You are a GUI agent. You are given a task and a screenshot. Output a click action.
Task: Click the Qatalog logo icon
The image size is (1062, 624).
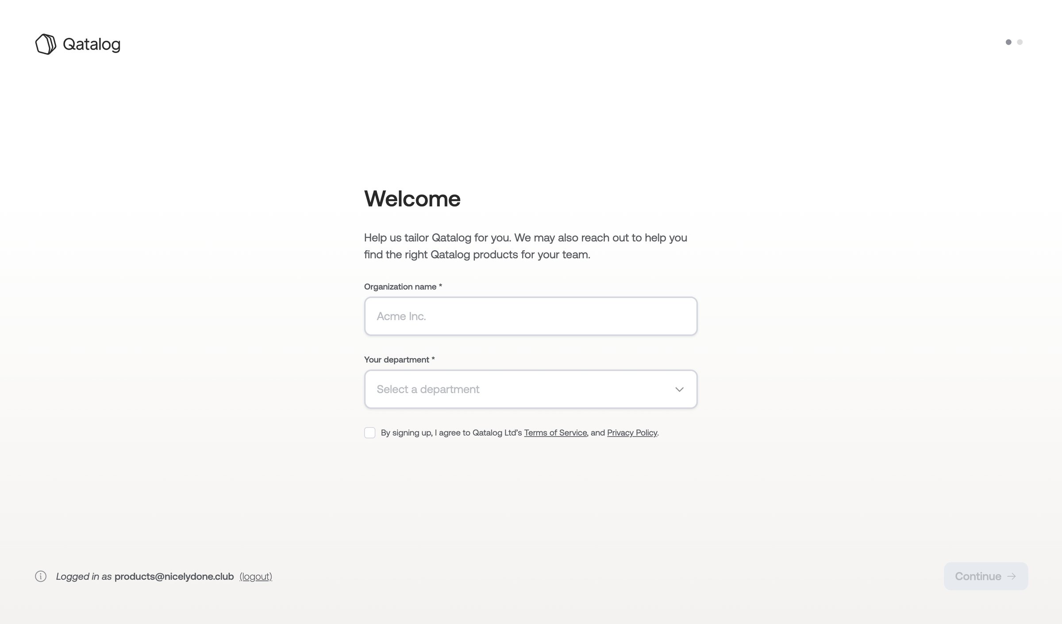coord(46,44)
